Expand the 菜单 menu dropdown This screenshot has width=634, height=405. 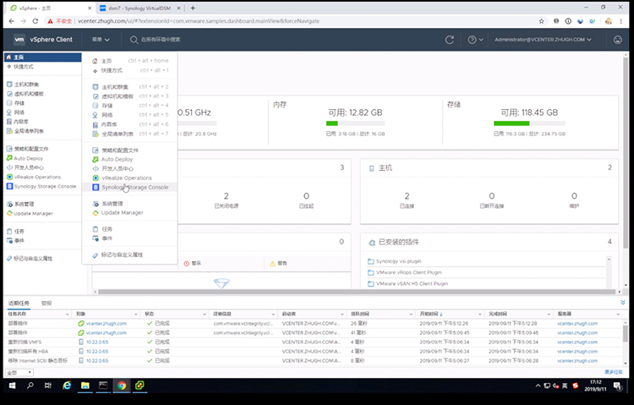[101, 40]
